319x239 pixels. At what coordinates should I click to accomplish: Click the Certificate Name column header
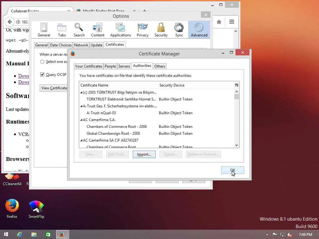pyautogui.click(x=118, y=85)
